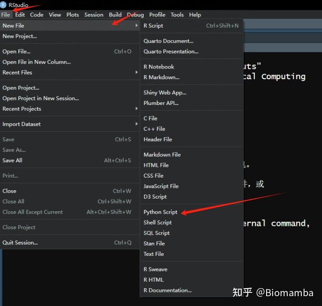Expand the Import Dataset submenu arrow
This screenshot has width=322, height=306.
pos(136,124)
